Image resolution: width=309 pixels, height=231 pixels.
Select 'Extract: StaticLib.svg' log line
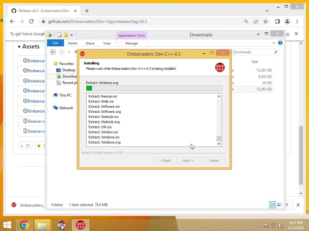coord(104,122)
